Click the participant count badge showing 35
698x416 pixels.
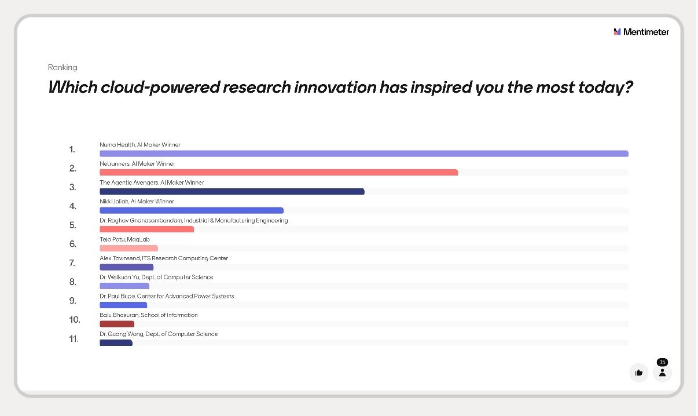coord(662,362)
